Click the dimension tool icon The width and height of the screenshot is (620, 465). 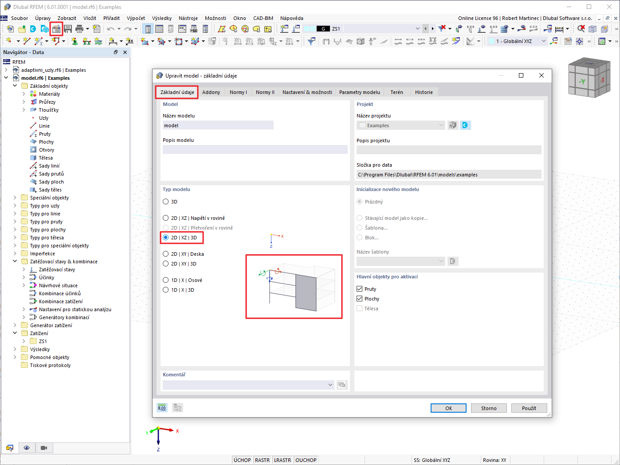click(x=113, y=41)
